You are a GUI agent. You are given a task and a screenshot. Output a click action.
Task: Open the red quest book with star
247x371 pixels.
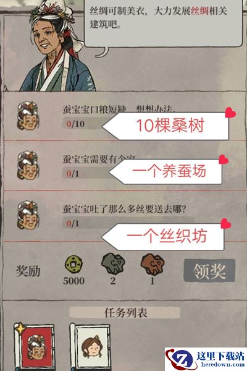click(35, 346)
